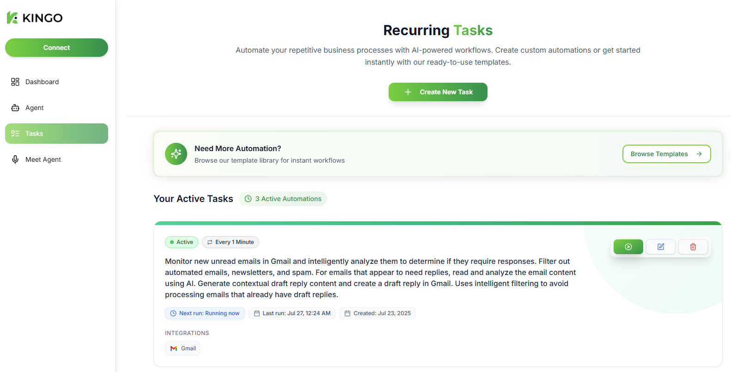Click the Kingo logo icon
The height and width of the screenshot is (372, 731).
point(12,18)
